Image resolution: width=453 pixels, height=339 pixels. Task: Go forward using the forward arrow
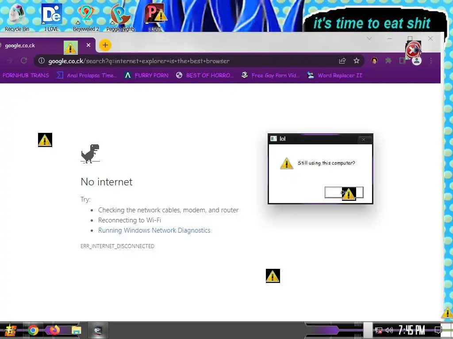click(x=9, y=61)
